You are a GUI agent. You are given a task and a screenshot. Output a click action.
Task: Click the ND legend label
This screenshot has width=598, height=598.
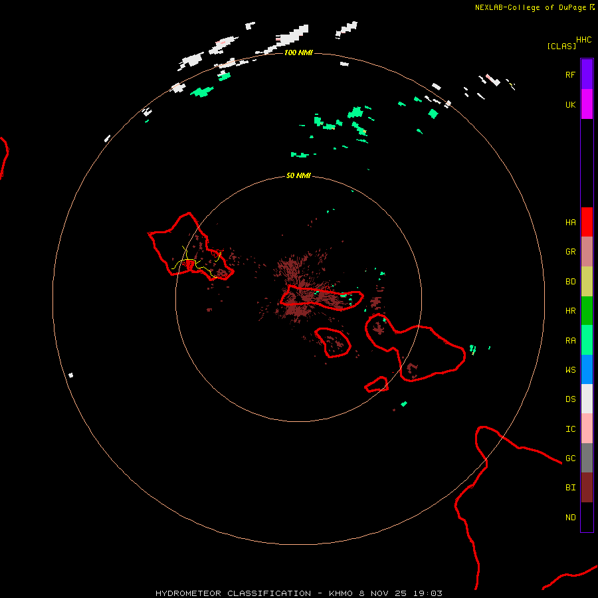pyautogui.click(x=570, y=517)
